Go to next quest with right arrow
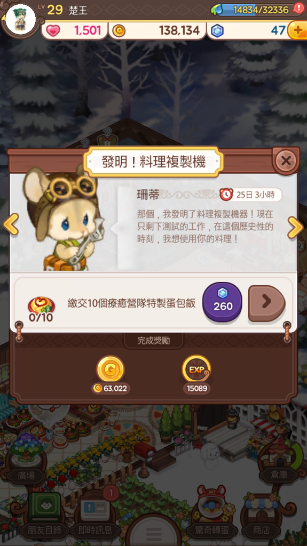Viewport: 307px width, 546px height. point(295,227)
